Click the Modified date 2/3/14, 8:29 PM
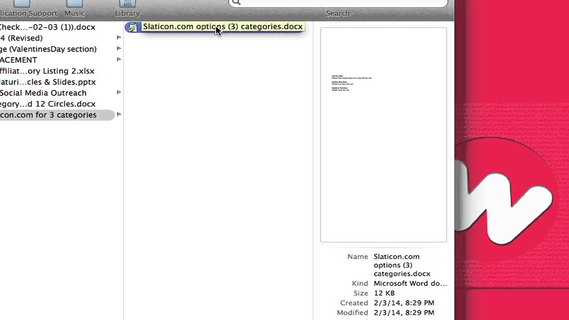 pyautogui.click(x=404, y=313)
